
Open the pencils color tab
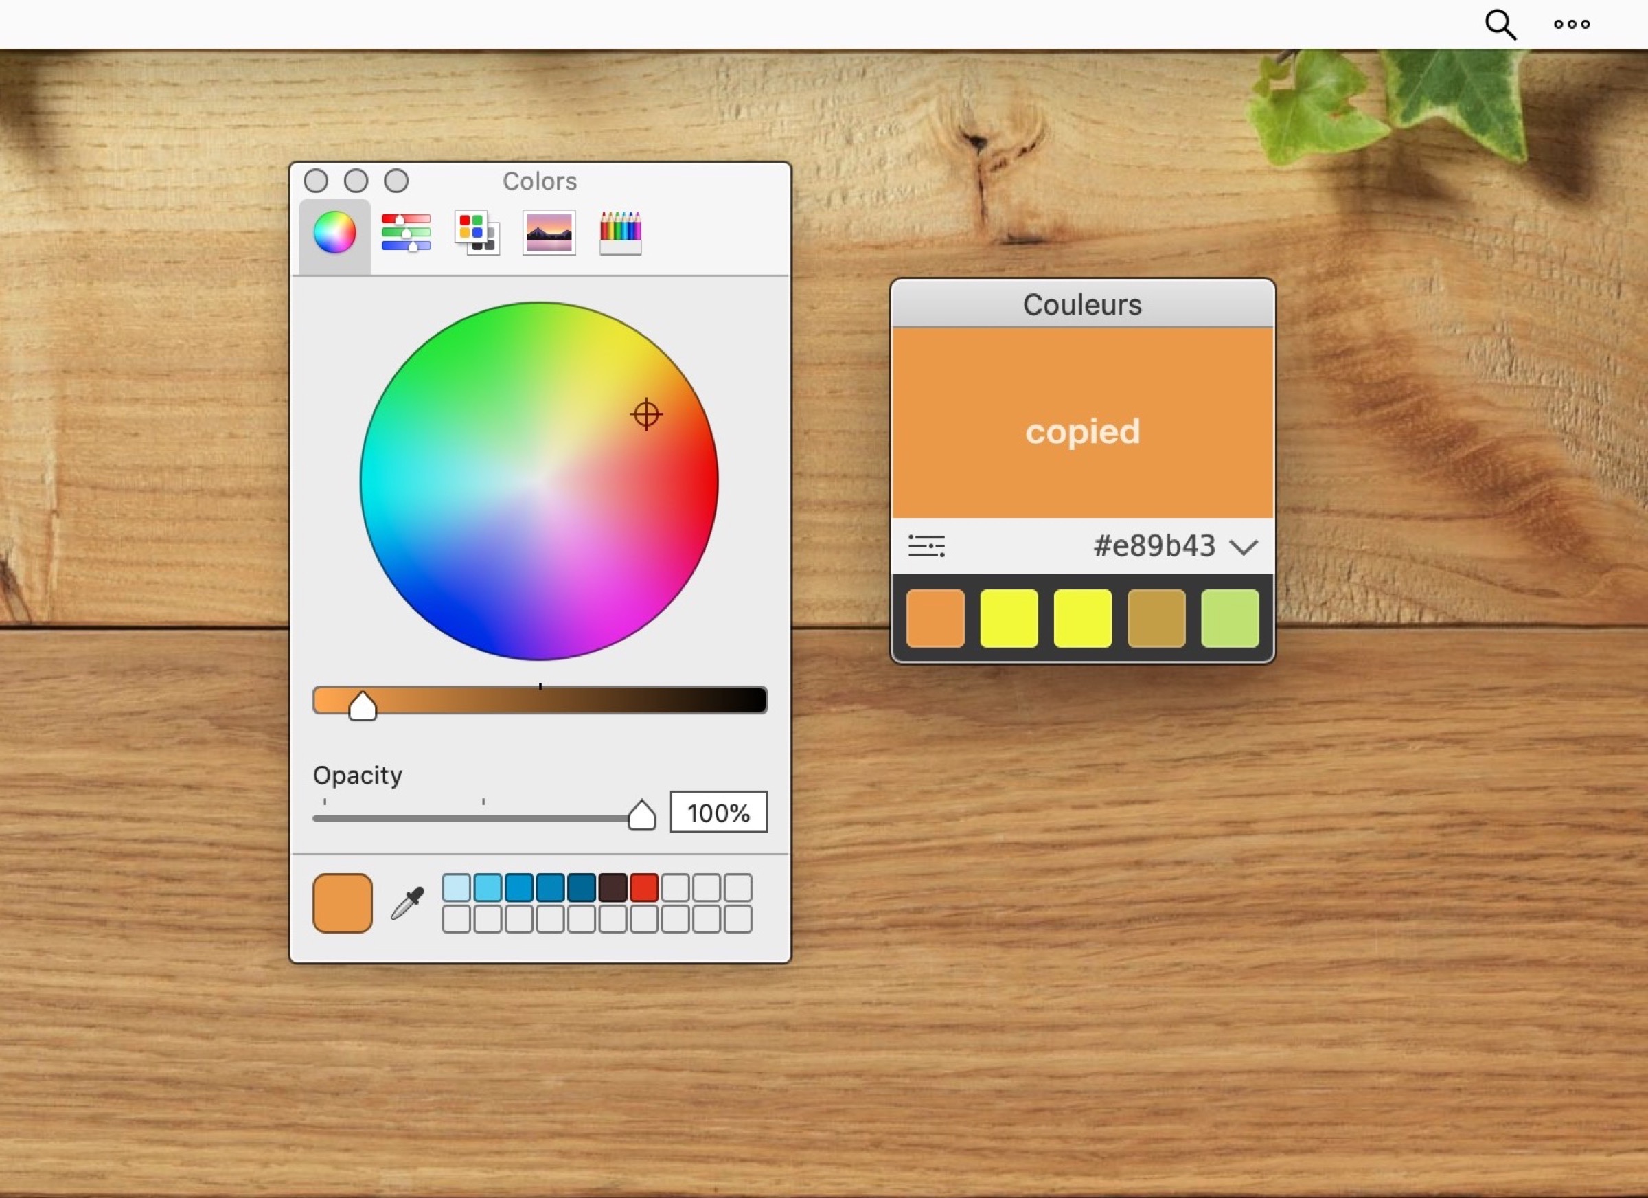[620, 234]
